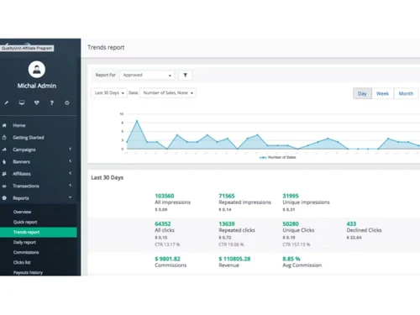Click the 8.85 % Avg Commission value
The image size is (420, 315).
(x=291, y=259)
